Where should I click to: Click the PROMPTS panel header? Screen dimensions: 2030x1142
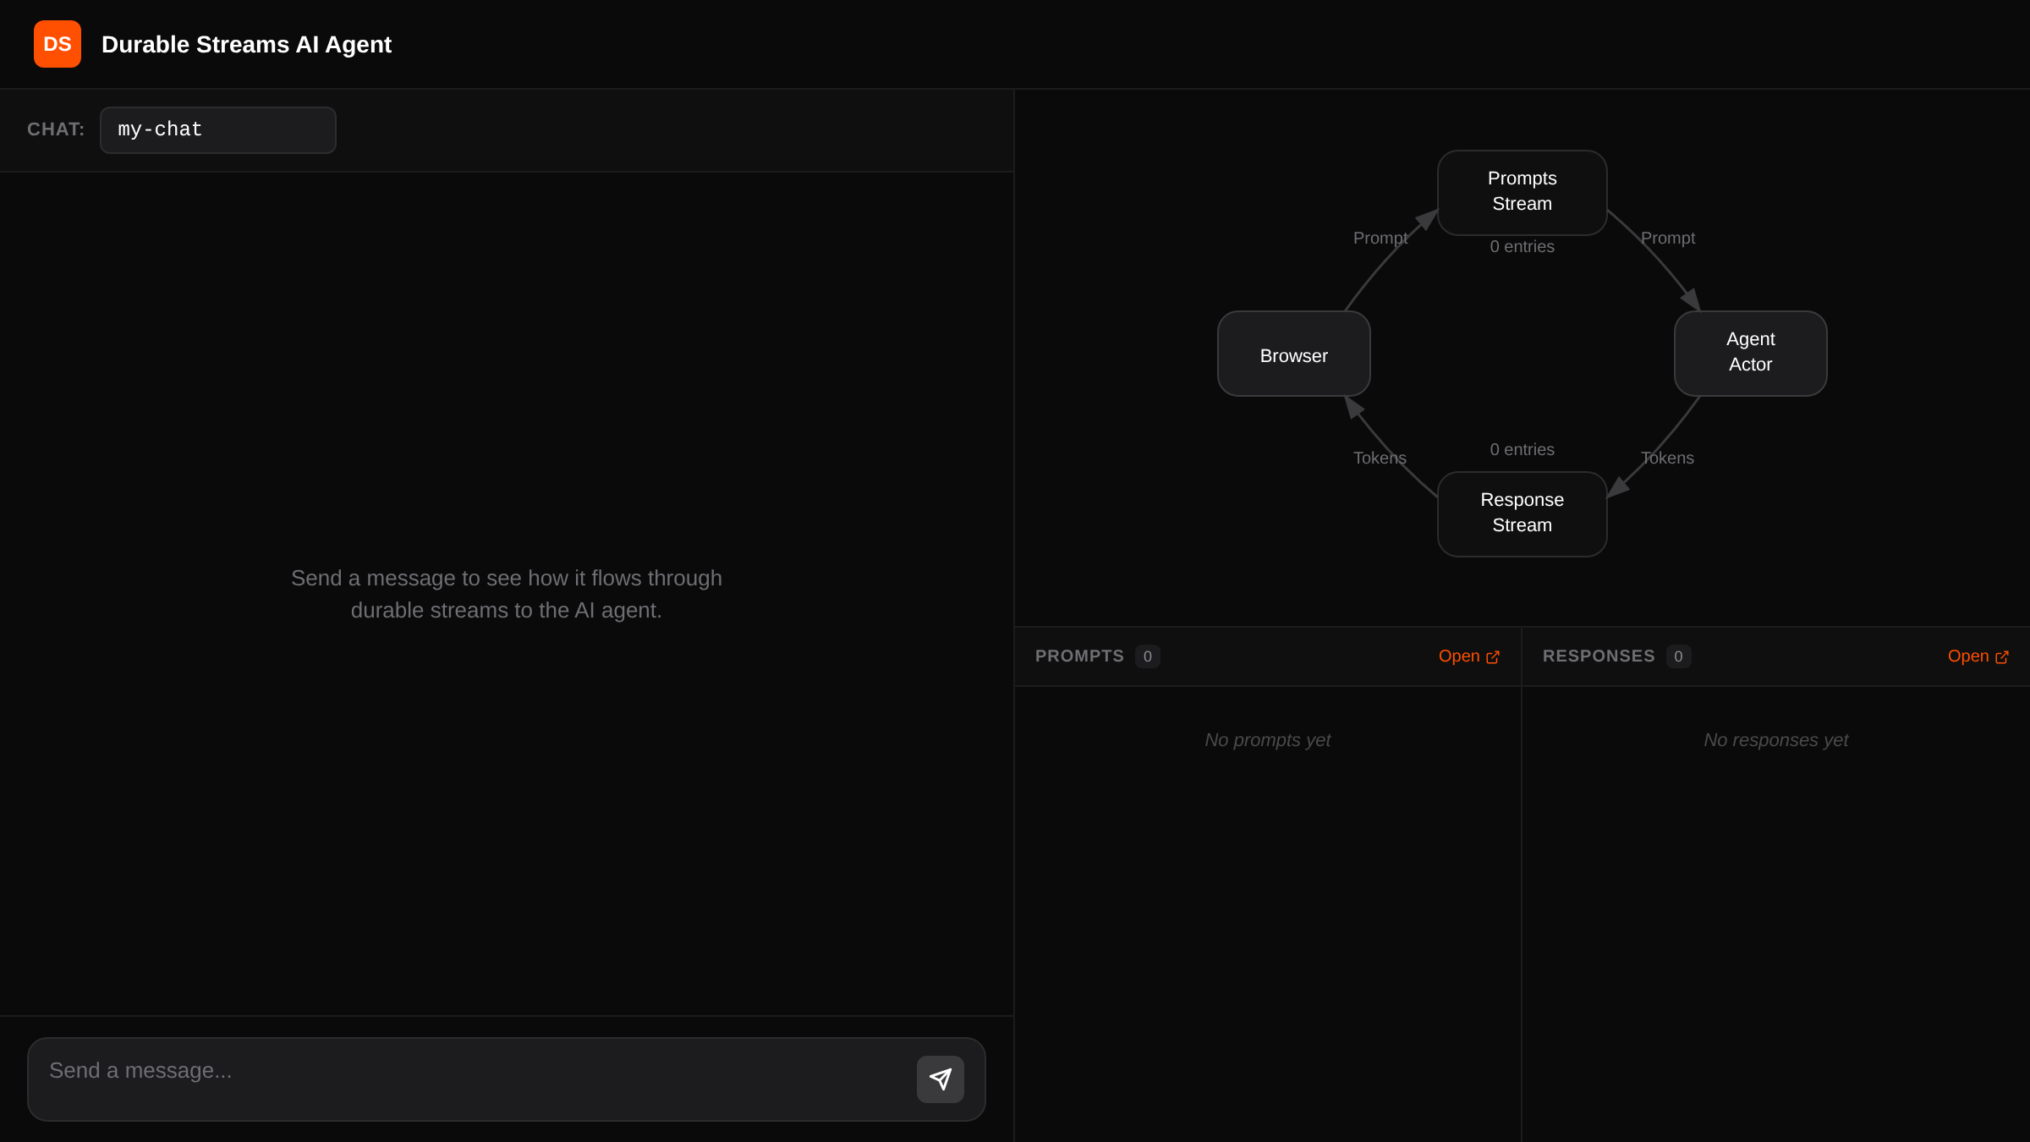[1080, 656]
